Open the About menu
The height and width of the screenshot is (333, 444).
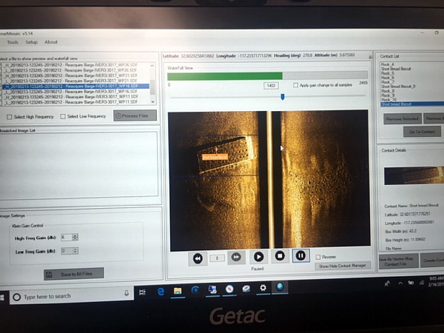tap(51, 42)
